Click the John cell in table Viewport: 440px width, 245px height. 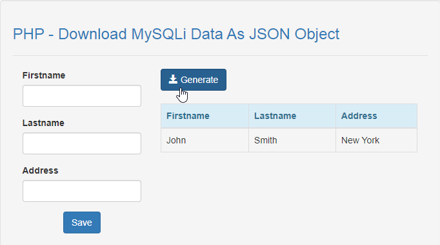click(x=205, y=140)
